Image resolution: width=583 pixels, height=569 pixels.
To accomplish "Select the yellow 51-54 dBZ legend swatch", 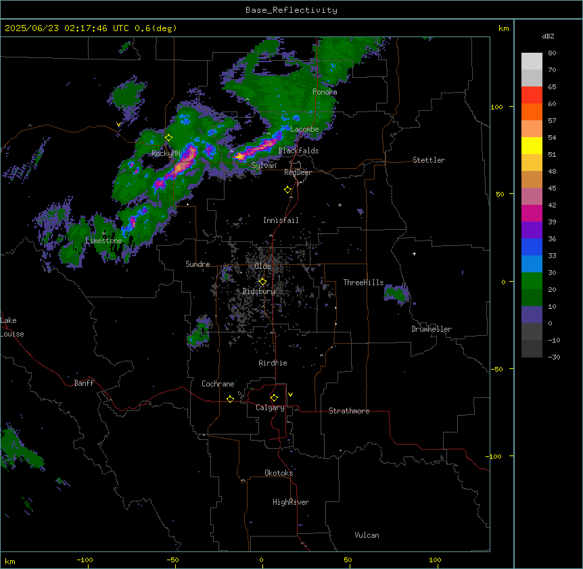I will 532,145.
